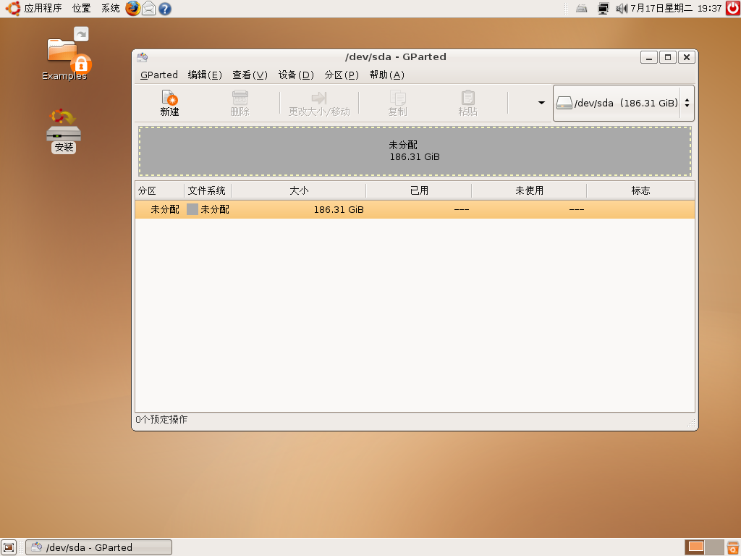Close the GParted window
This screenshot has width=741, height=556.
[x=687, y=57]
